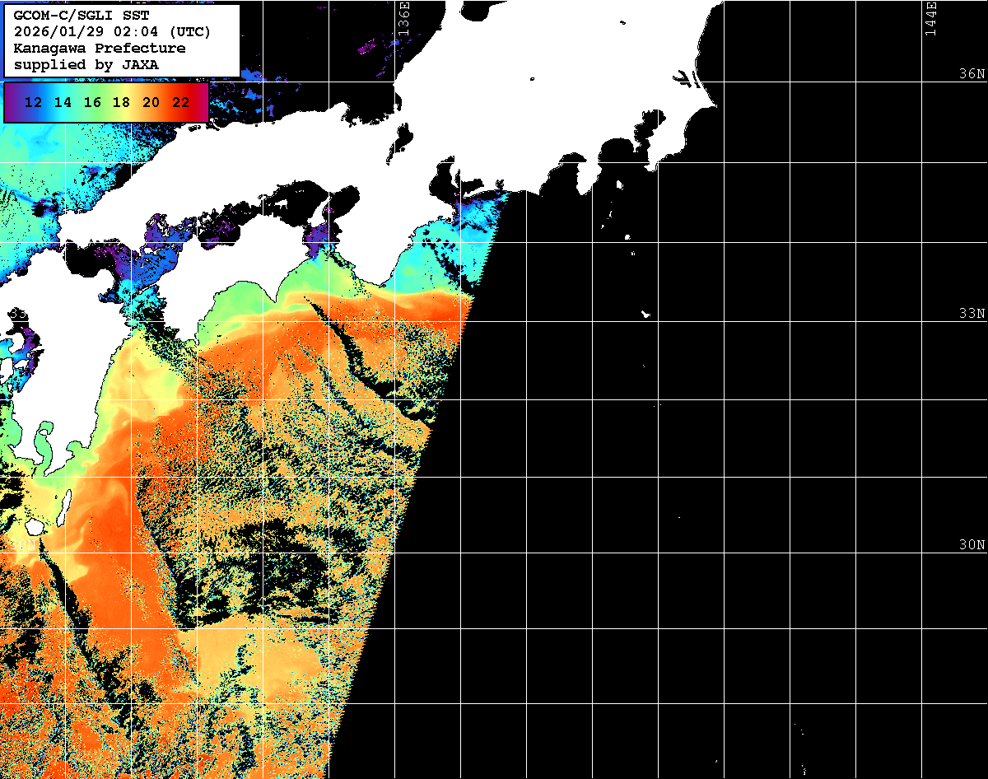This screenshot has width=988, height=779.
Task: Select the 14 value on temperature scale
Action: coord(63,103)
